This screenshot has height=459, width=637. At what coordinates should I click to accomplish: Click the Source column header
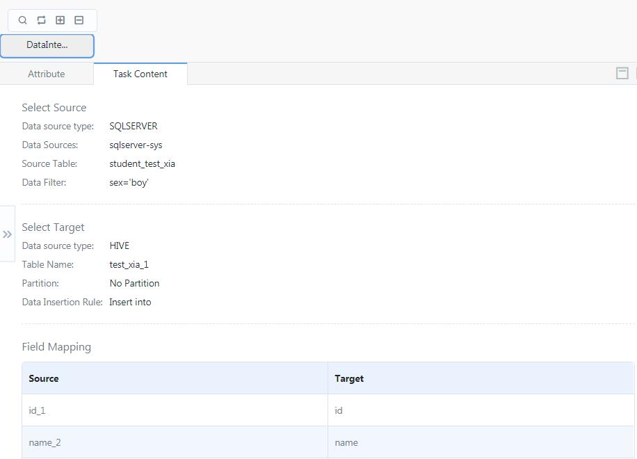[44, 378]
